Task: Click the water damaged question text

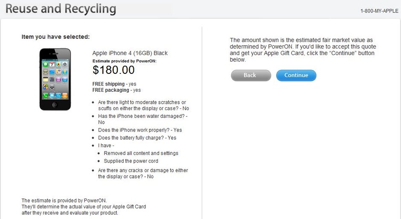Action: (143, 119)
